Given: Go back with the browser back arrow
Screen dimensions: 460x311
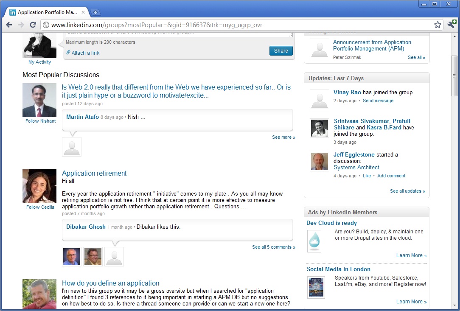Looking at the screenshot, I should tap(9, 25).
